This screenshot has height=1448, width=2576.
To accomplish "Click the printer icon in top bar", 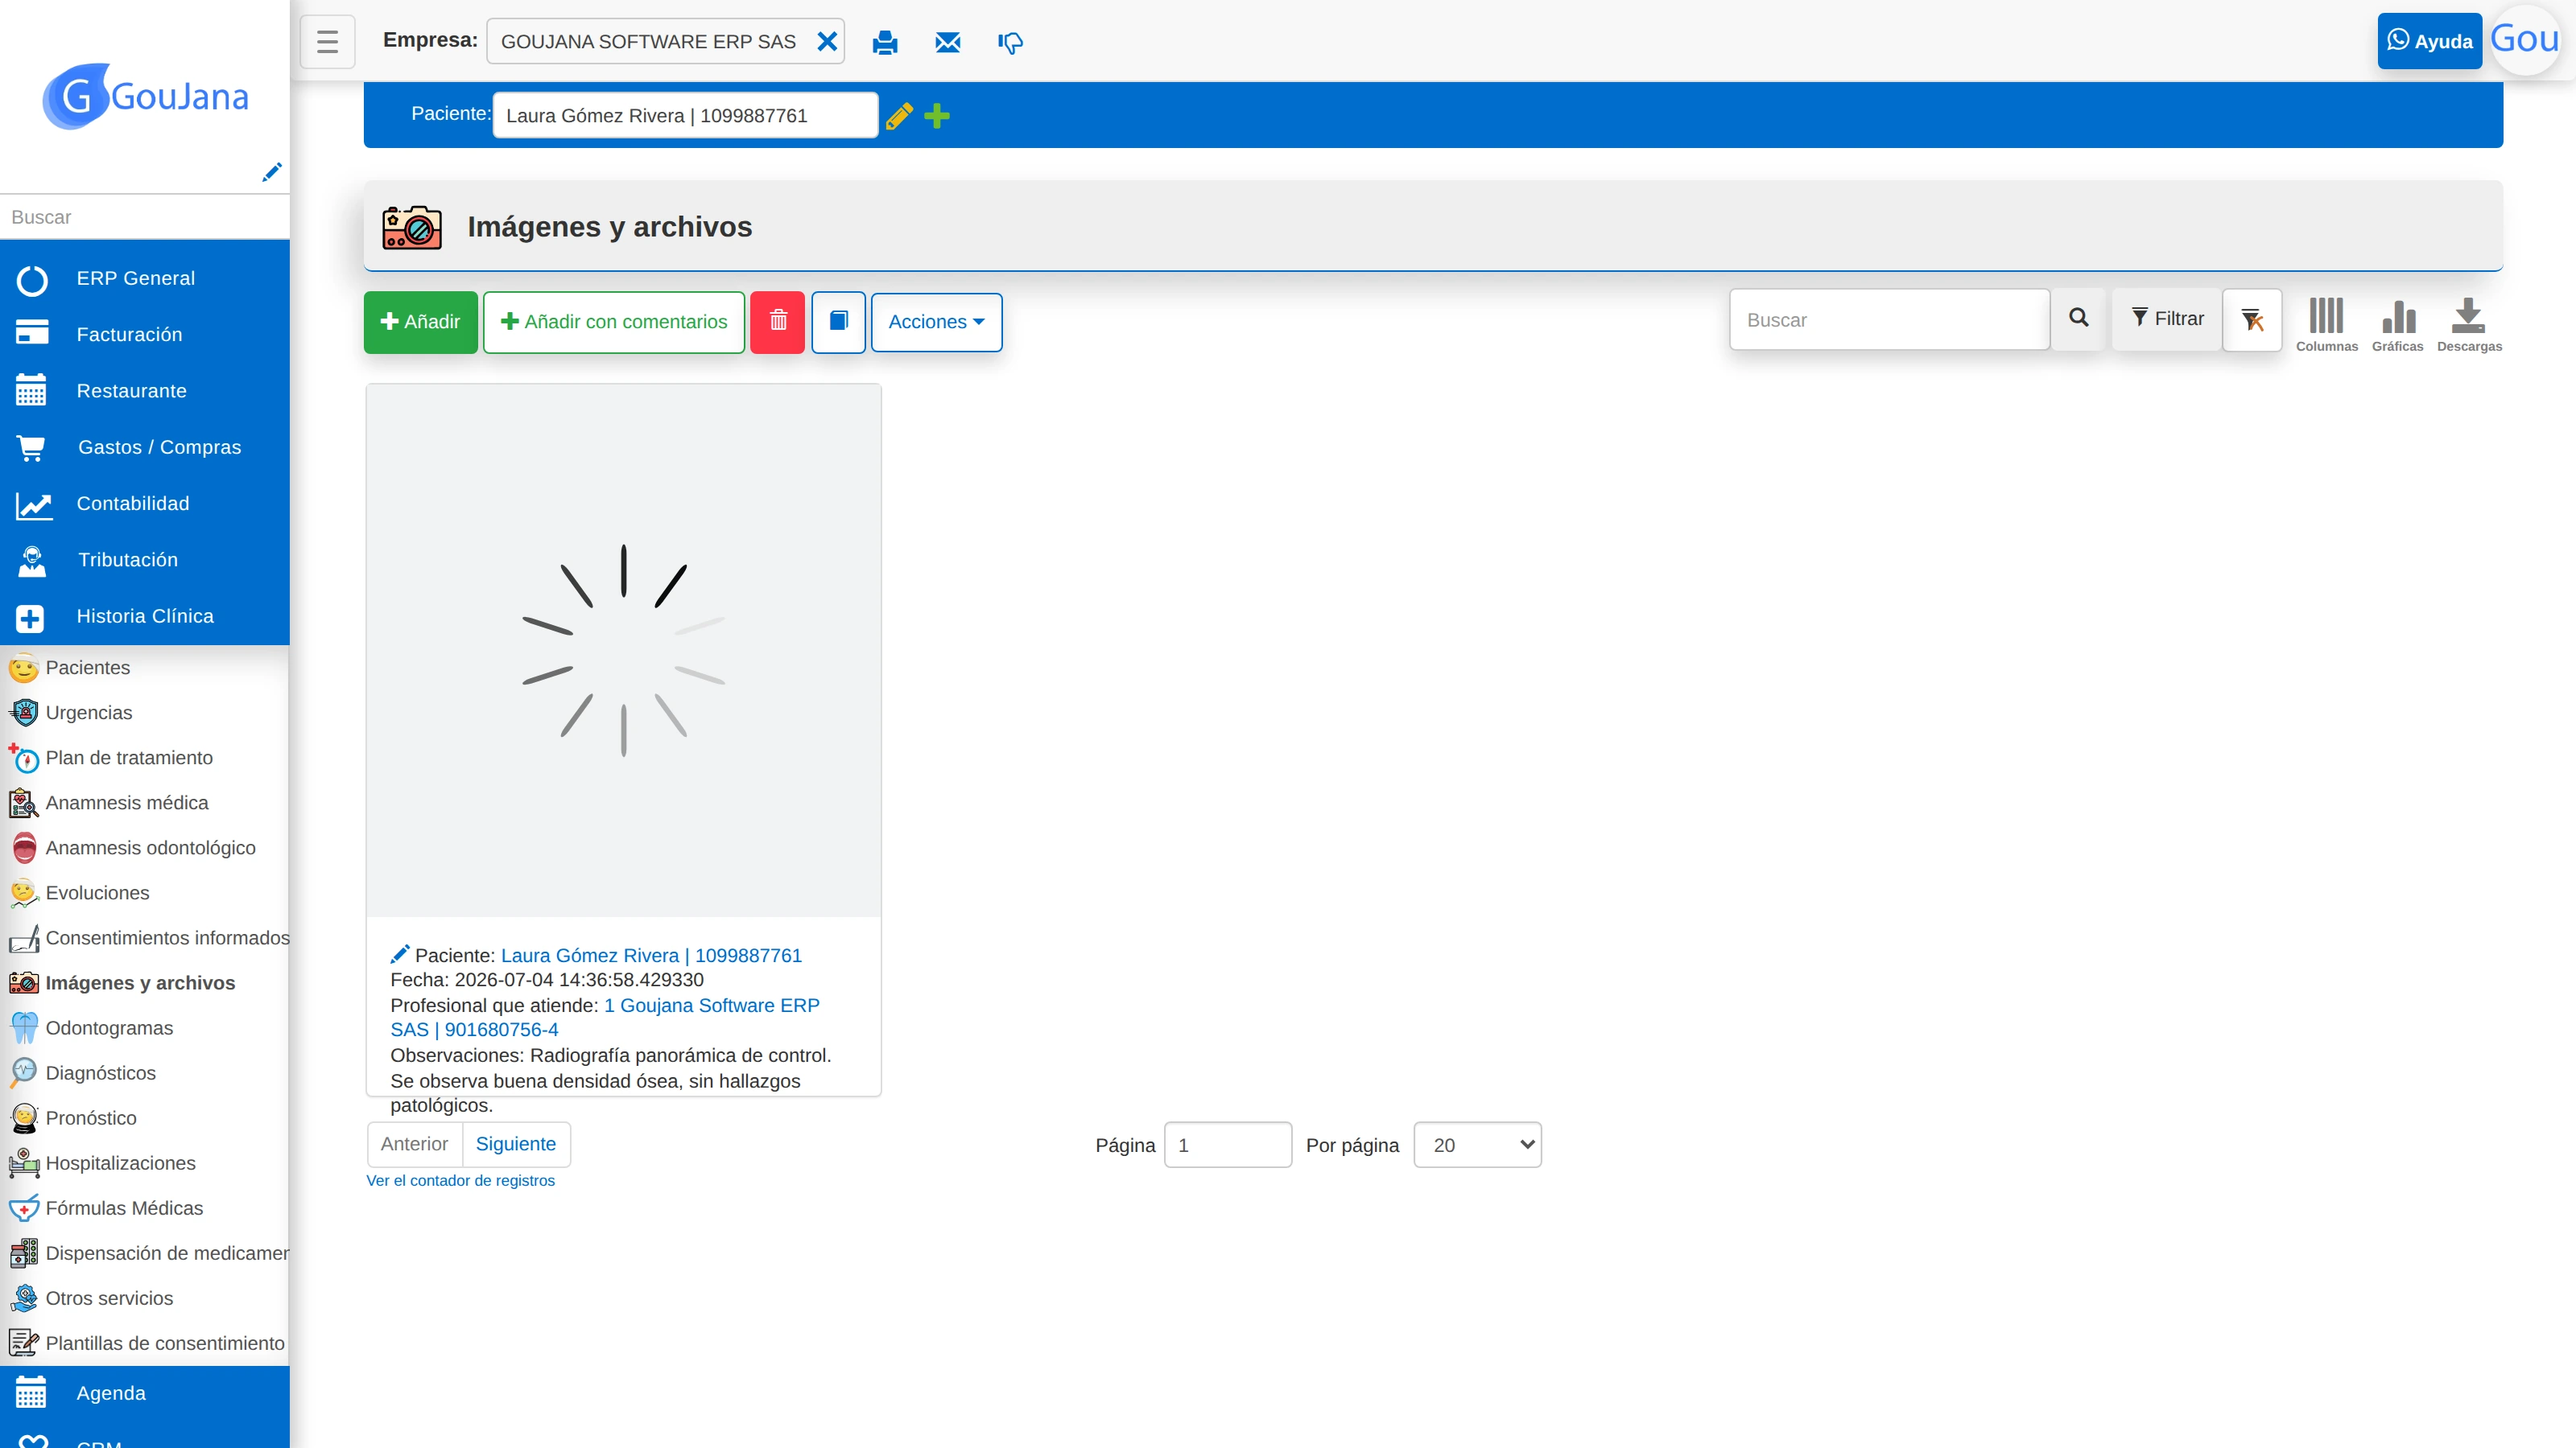I will tap(885, 42).
